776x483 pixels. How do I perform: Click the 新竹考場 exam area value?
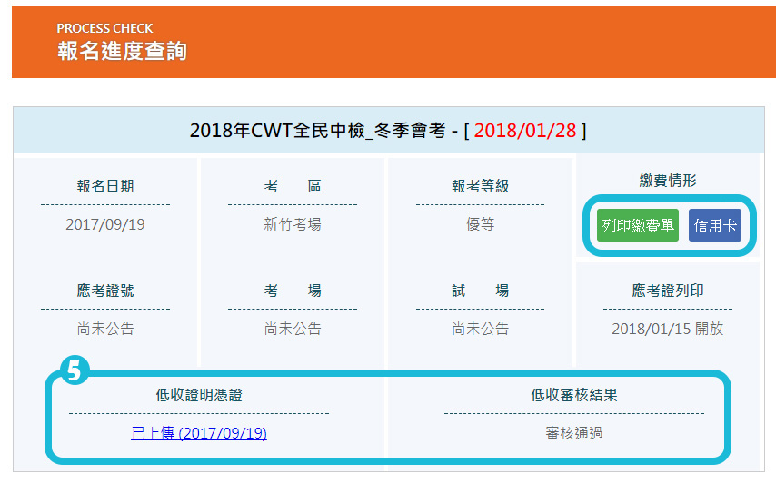click(x=293, y=224)
